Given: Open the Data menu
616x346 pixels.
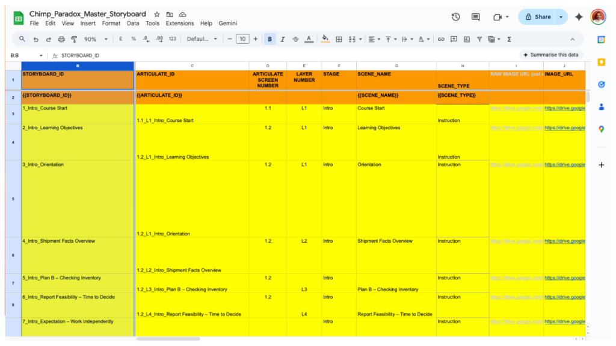Looking at the screenshot, I should click(133, 23).
